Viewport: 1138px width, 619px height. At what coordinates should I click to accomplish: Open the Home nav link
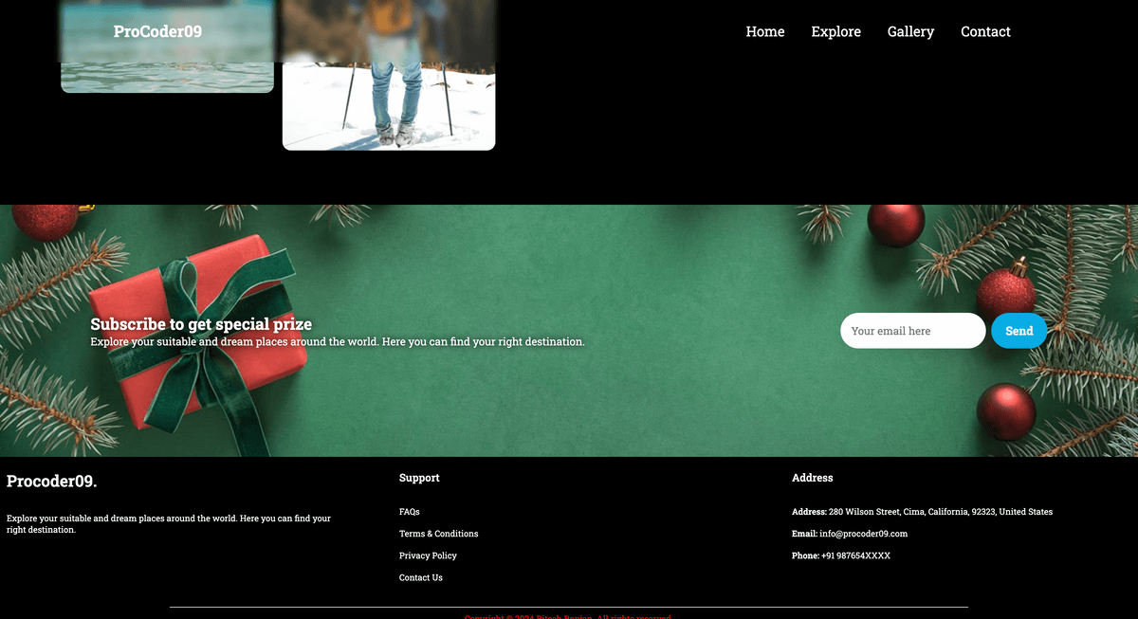click(764, 31)
